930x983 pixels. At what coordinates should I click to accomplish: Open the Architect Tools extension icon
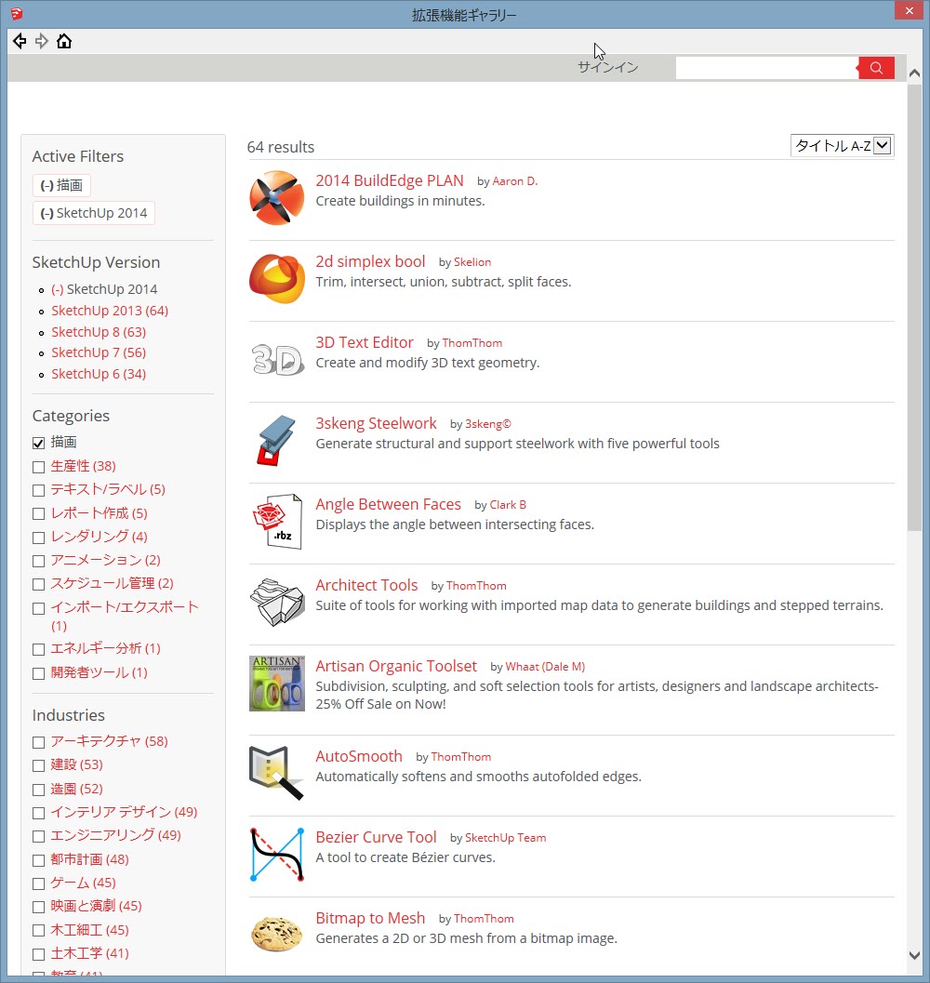coord(276,602)
